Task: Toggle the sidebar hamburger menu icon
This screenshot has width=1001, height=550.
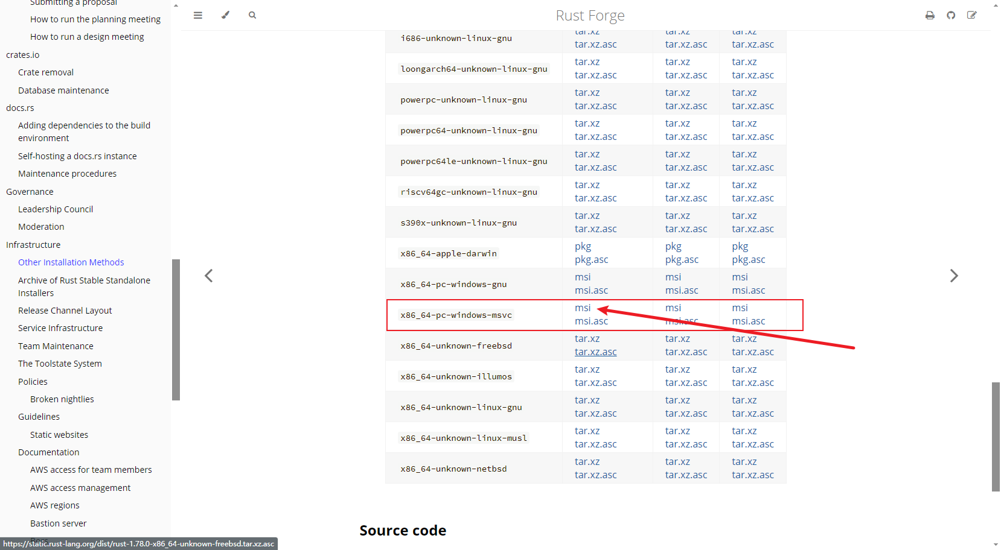Action: click(x=197, y=15)
